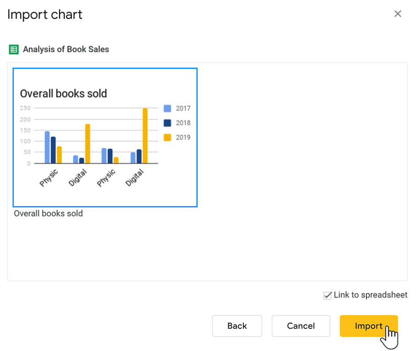Click the Import button
Image resolution: width=418 pixels, height=351 pixels.
tap(369, 325)
